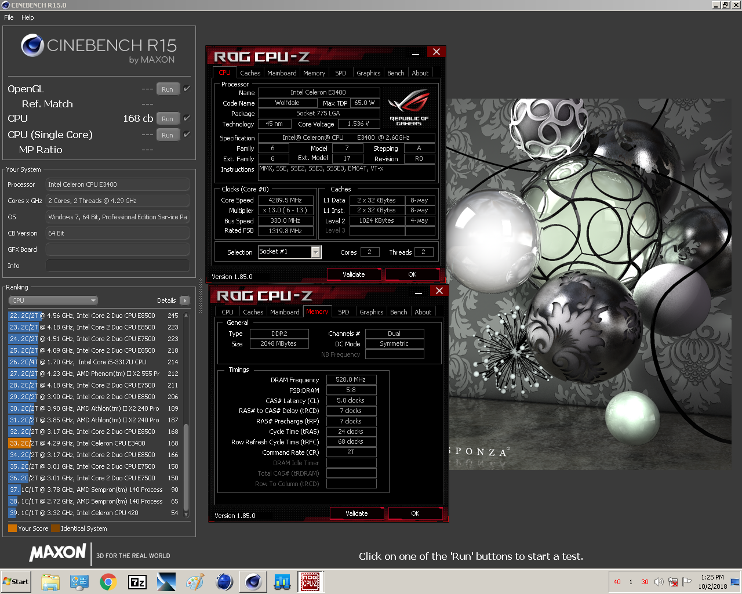The height and width of the screenshot is (594, 742).
Task: Expand ranking Details arrow
Action: pyautogui.click(x=185, y=300)
